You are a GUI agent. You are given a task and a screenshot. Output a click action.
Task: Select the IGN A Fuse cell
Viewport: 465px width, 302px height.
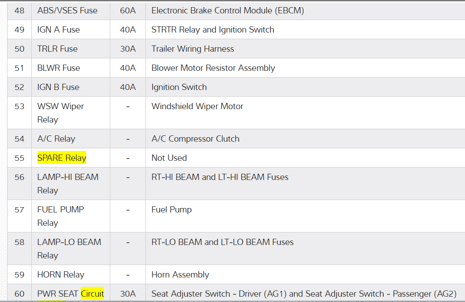[x=58, y=29]
